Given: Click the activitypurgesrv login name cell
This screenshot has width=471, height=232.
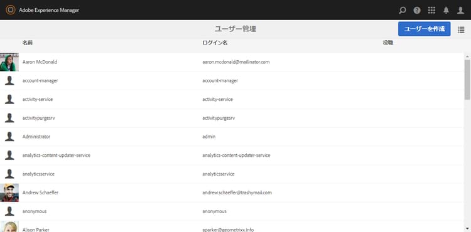Looking at the screenshot, I should pos(219,118).
